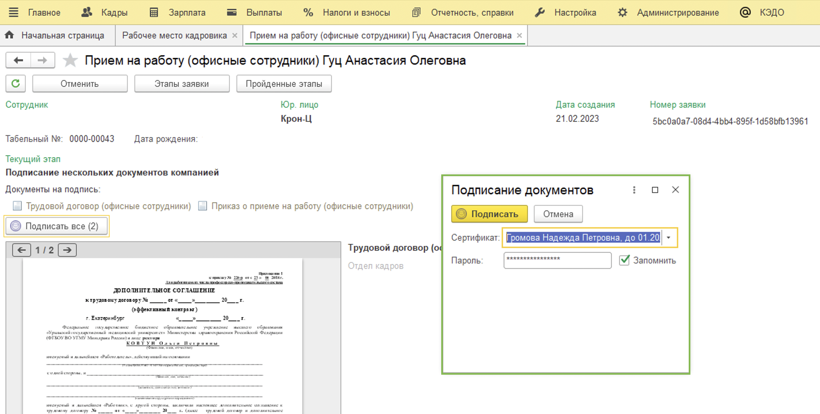Click the Трудовой договор document icon

tap(17, 206)
